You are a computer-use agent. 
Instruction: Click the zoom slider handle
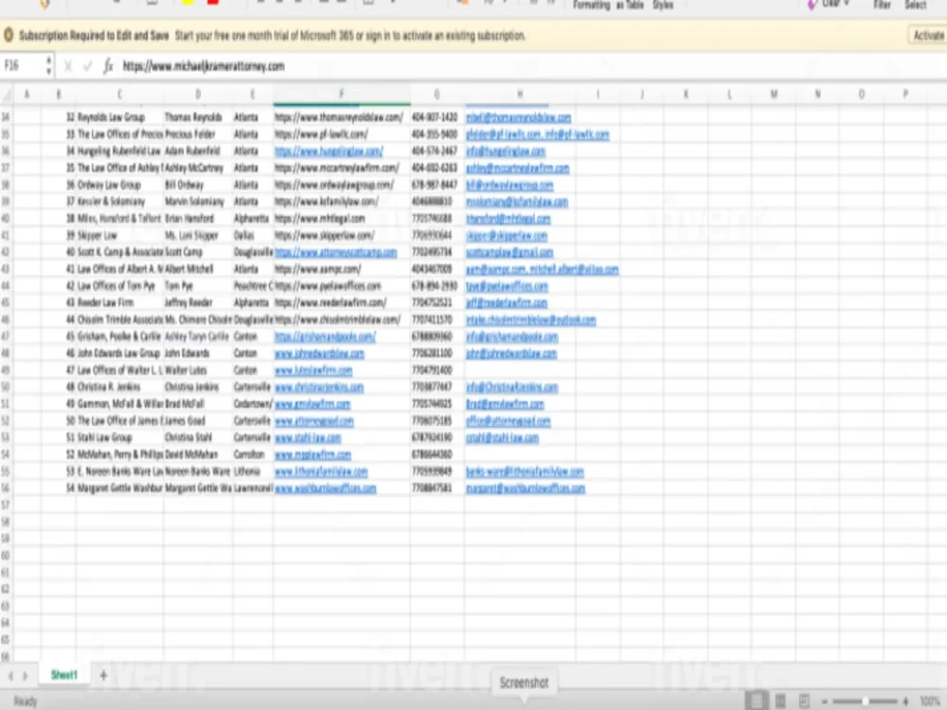point(866,701)
